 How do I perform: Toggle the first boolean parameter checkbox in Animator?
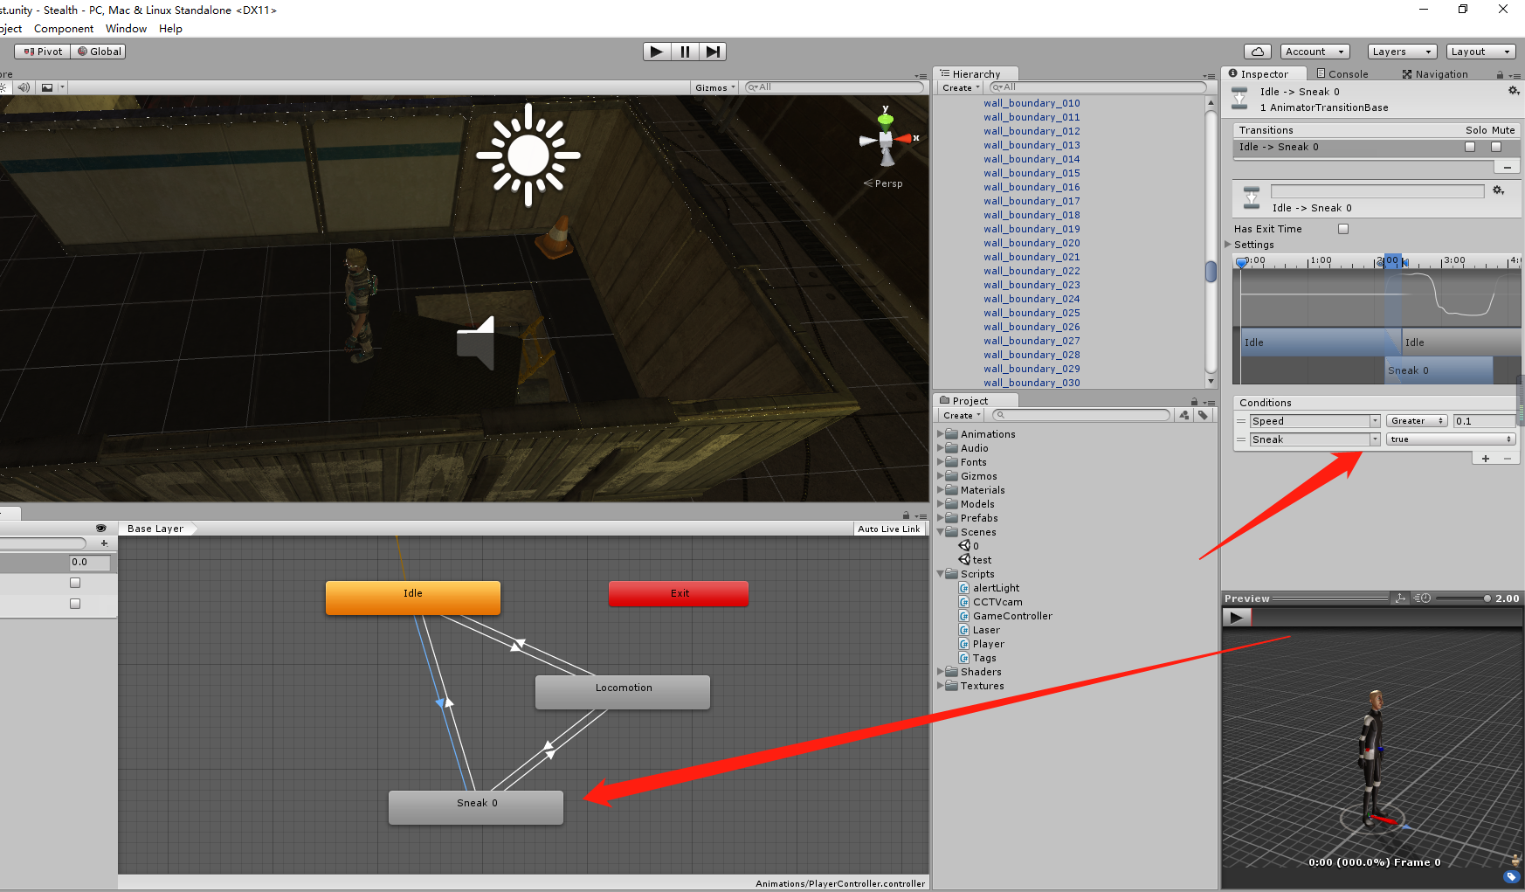75,583
